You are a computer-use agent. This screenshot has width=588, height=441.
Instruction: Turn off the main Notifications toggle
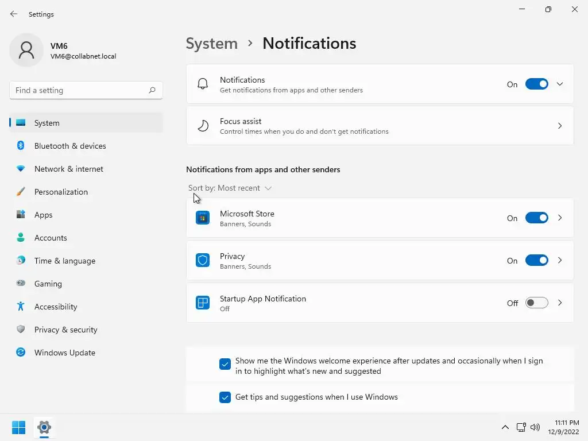coord(537,84)
